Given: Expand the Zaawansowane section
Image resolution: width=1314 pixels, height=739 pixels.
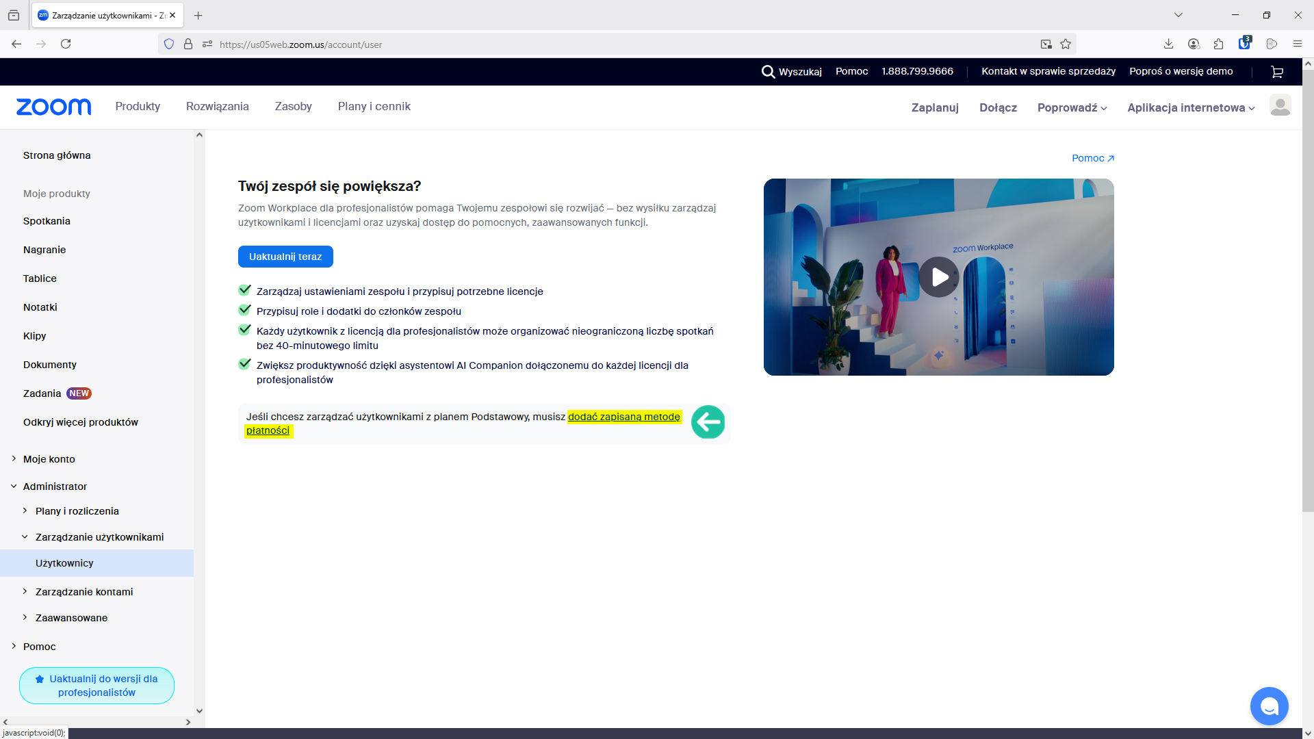Looking at the screenshot, I should click(x=25, y=617).
